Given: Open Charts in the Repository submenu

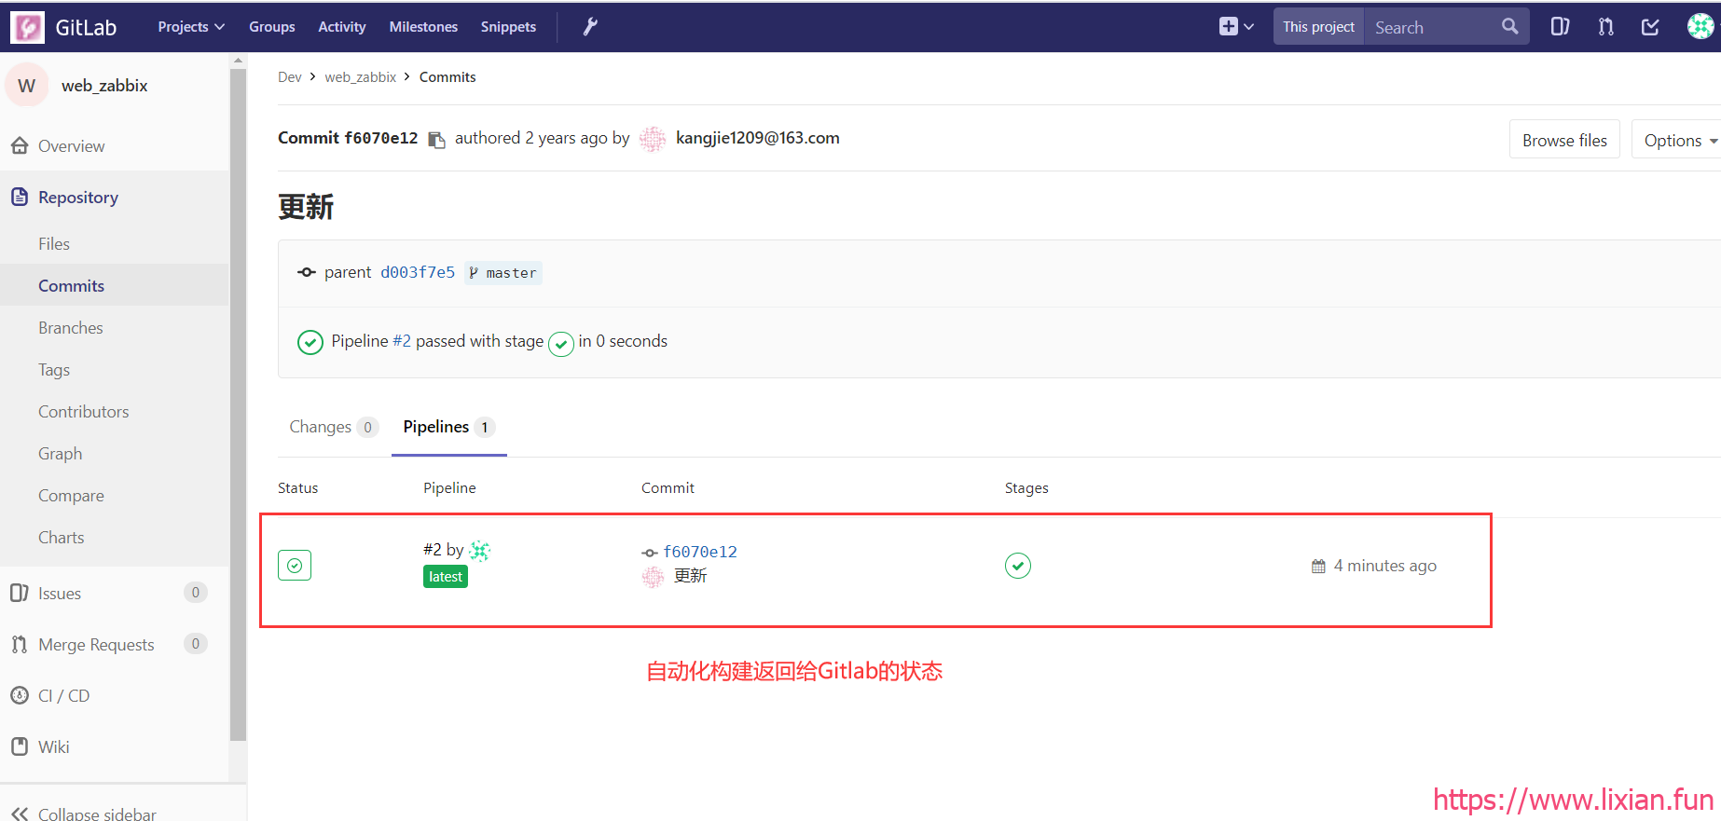Looking at the screenshot, I should (x=62, y=537).
